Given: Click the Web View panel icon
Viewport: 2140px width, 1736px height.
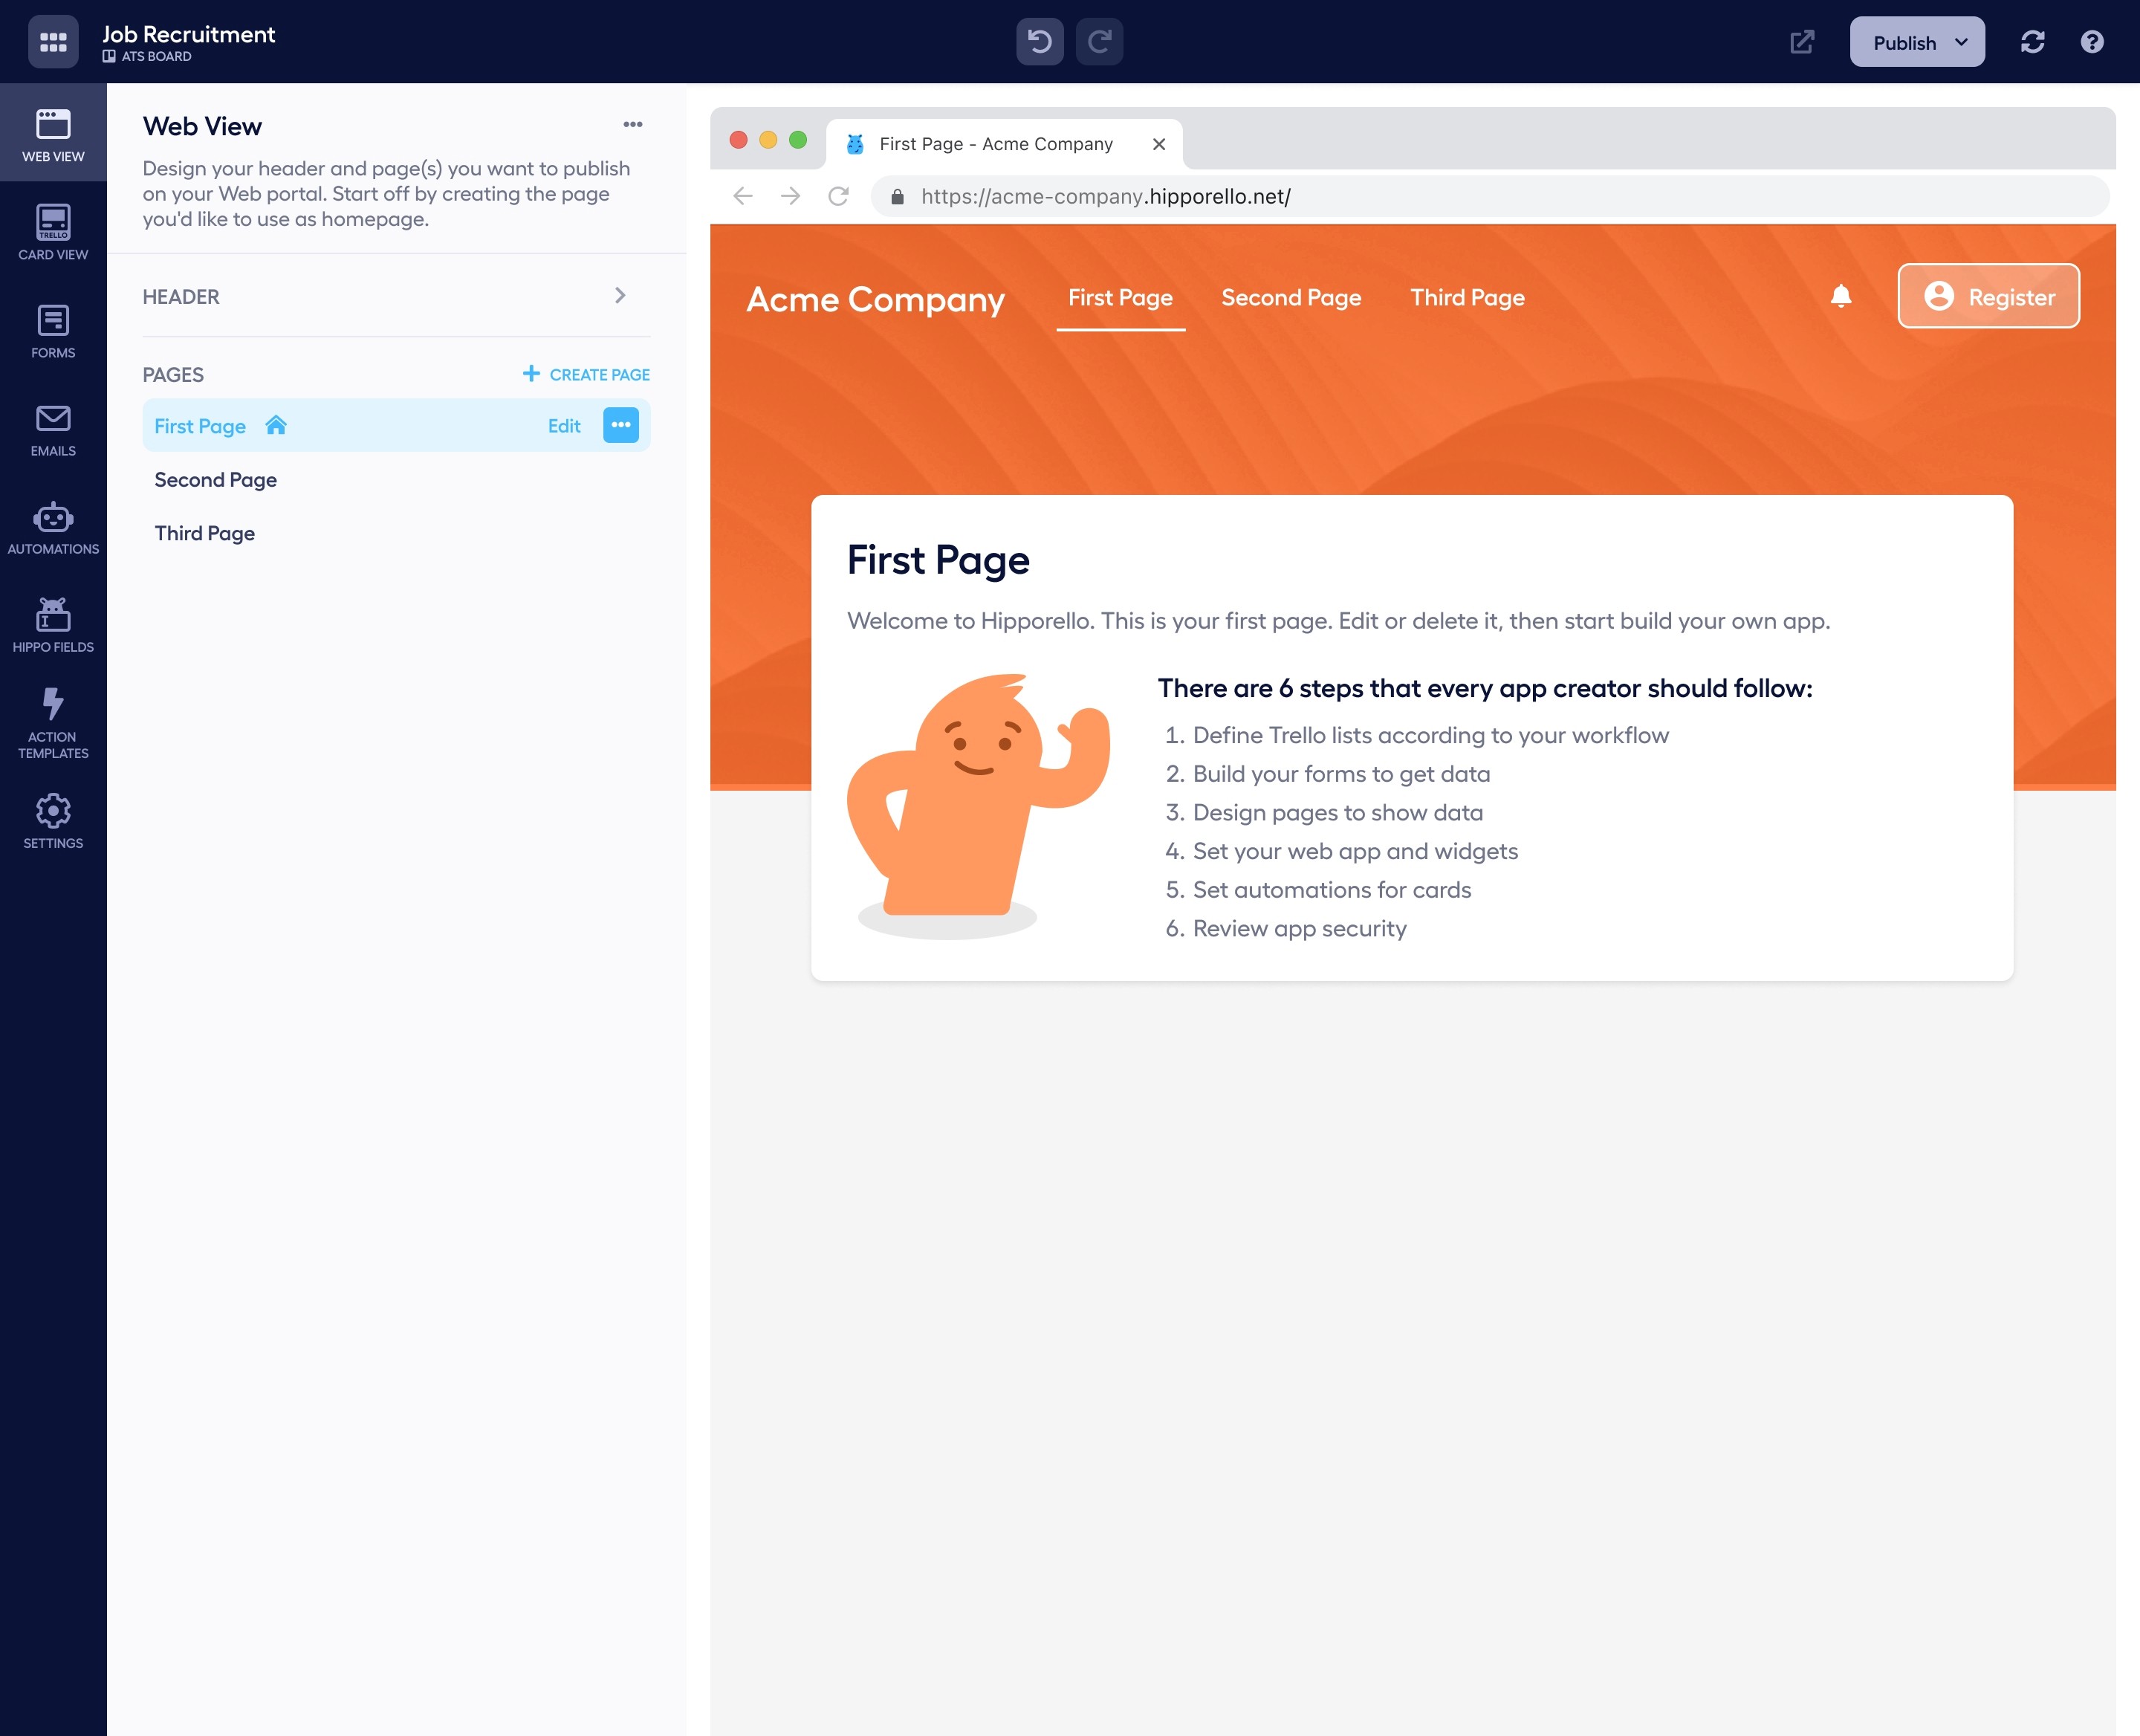Looking at the screenshot, I should [x=53, y=135].
